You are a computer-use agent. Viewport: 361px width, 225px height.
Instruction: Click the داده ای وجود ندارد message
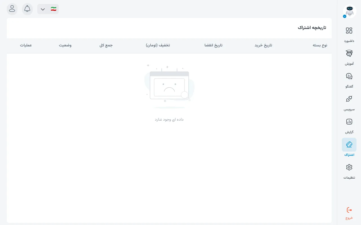tap(169, 120)
